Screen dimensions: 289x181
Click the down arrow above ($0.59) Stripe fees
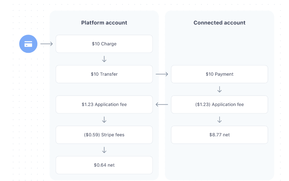pyautogui.click(x=104, y=120)
